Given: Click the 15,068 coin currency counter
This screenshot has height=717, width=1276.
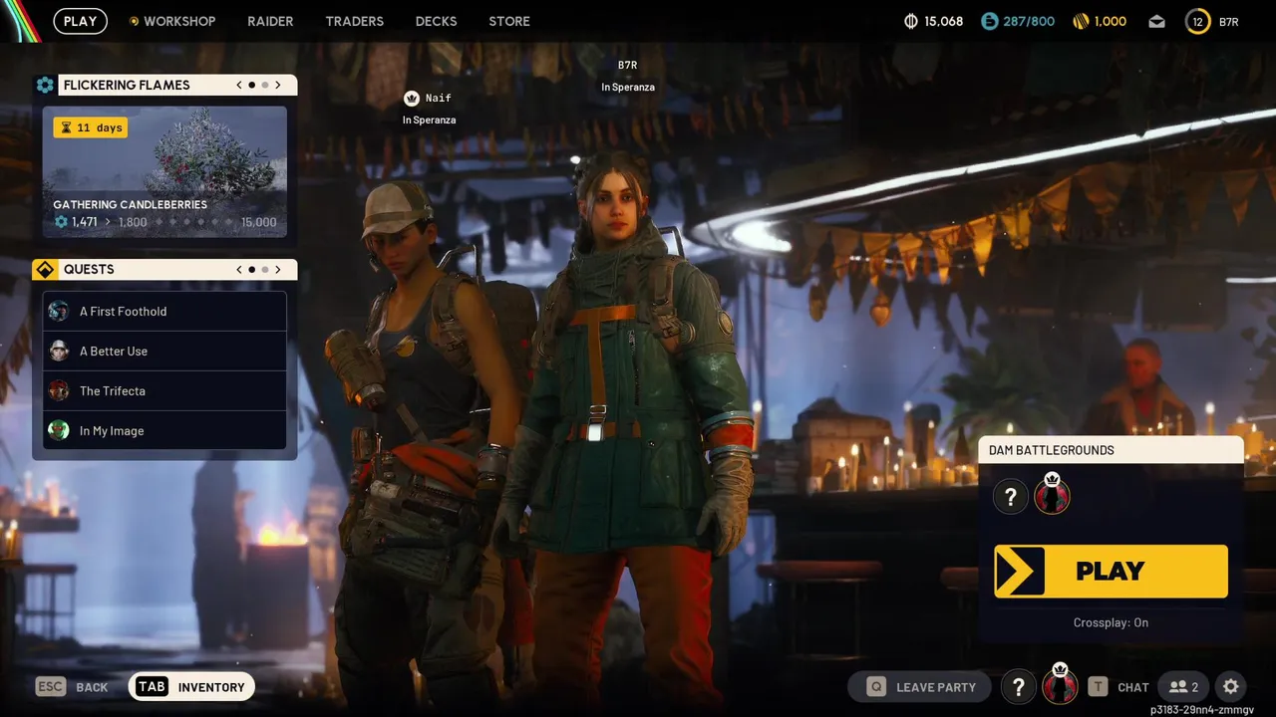Looking at the screenshot, I should click(933, 21).
